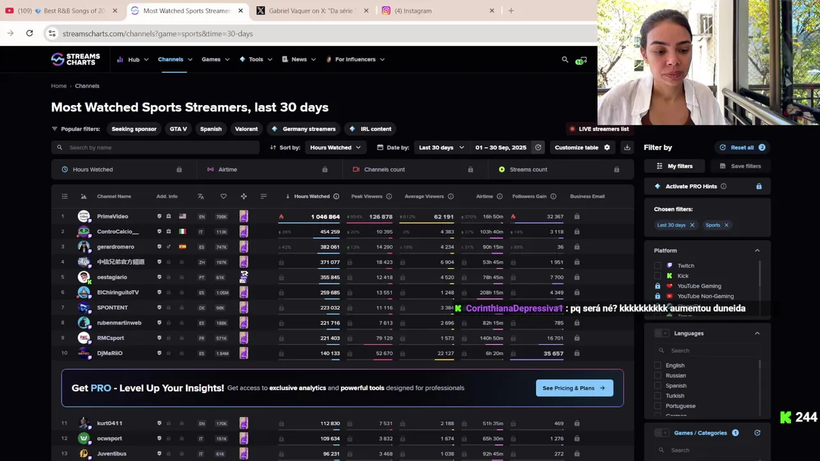The image size is (820, 461).
Task: Open a new browser tab
Action: point(511,11)
